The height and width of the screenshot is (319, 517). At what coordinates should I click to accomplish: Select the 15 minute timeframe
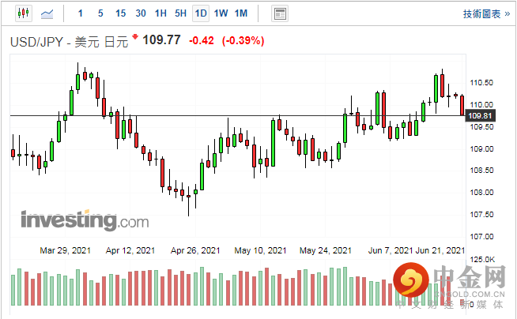121,13
